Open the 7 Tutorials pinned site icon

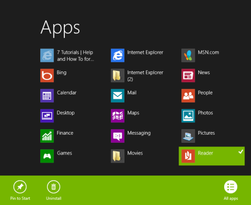(47, 55)
